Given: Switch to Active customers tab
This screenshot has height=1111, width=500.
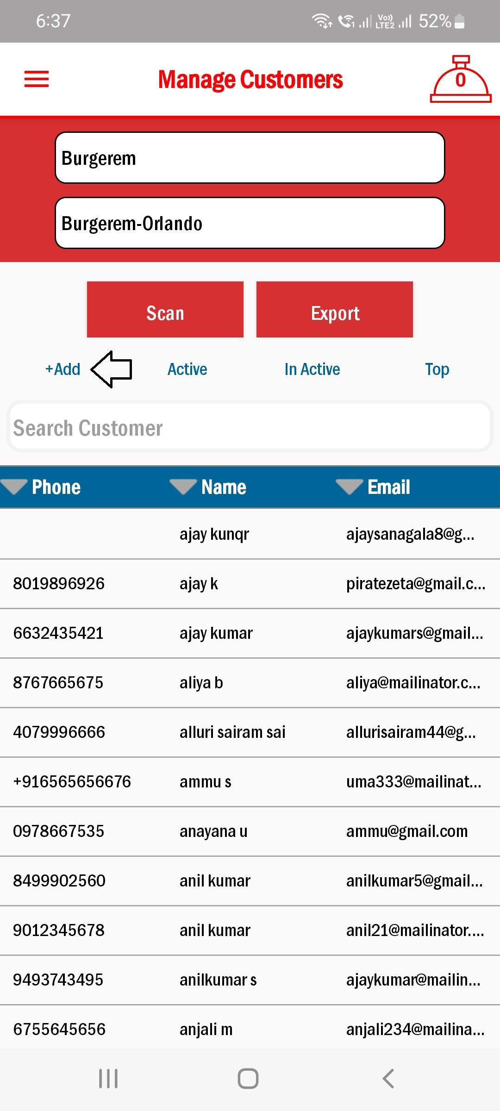Looking at the screenshot, I should pos(187,369).
